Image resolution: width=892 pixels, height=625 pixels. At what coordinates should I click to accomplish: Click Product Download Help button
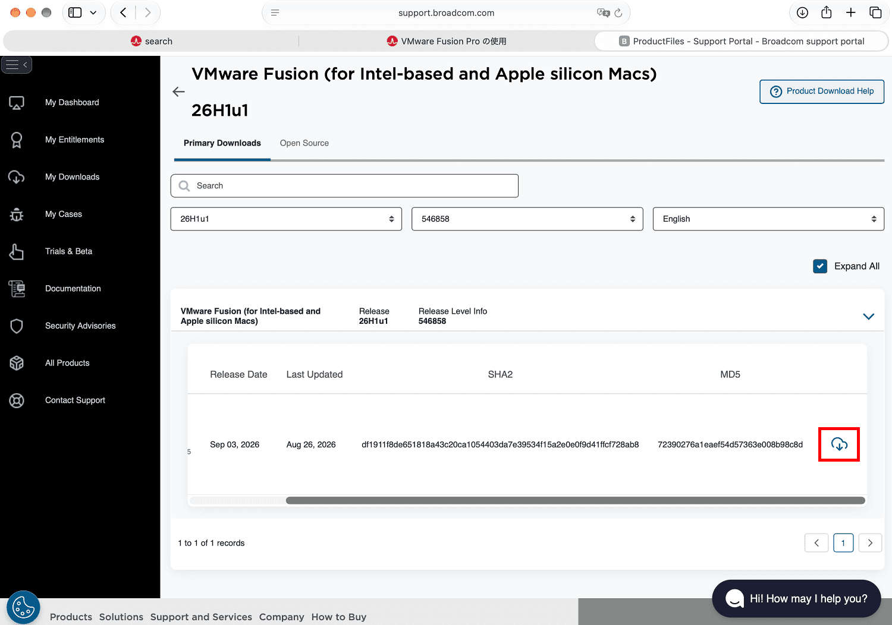click(822, 91)
